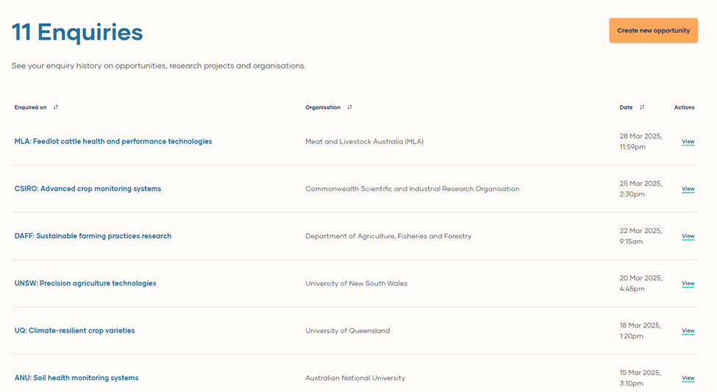Sort by the Enquired on sort icon
Image resolution: width=717 pixels, height=392 pixels.
56,107
